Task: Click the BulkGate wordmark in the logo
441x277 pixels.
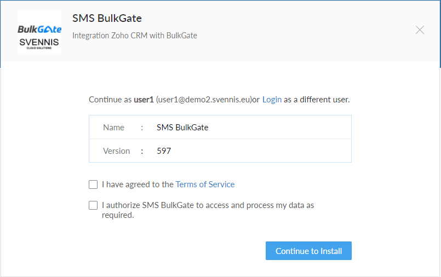Action: (39, 29)
